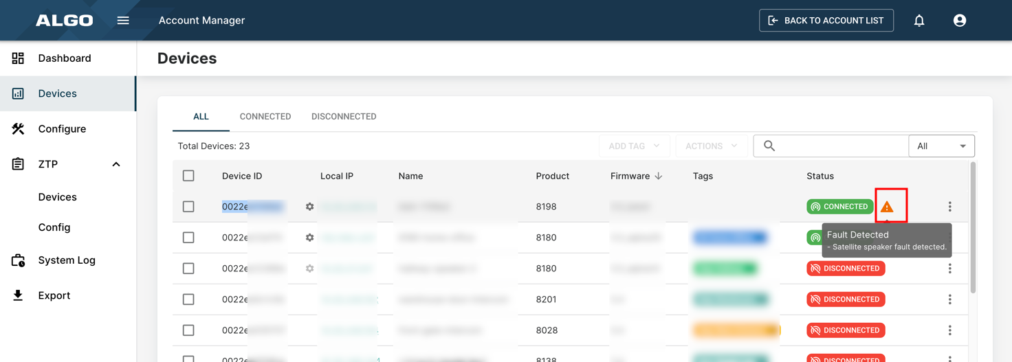Click the settings gear on the 8198 row
The height and width of the screenshot is (362, 1012).
coord(310,207)
